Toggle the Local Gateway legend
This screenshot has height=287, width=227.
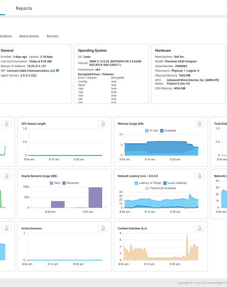[x=175, y=183]
